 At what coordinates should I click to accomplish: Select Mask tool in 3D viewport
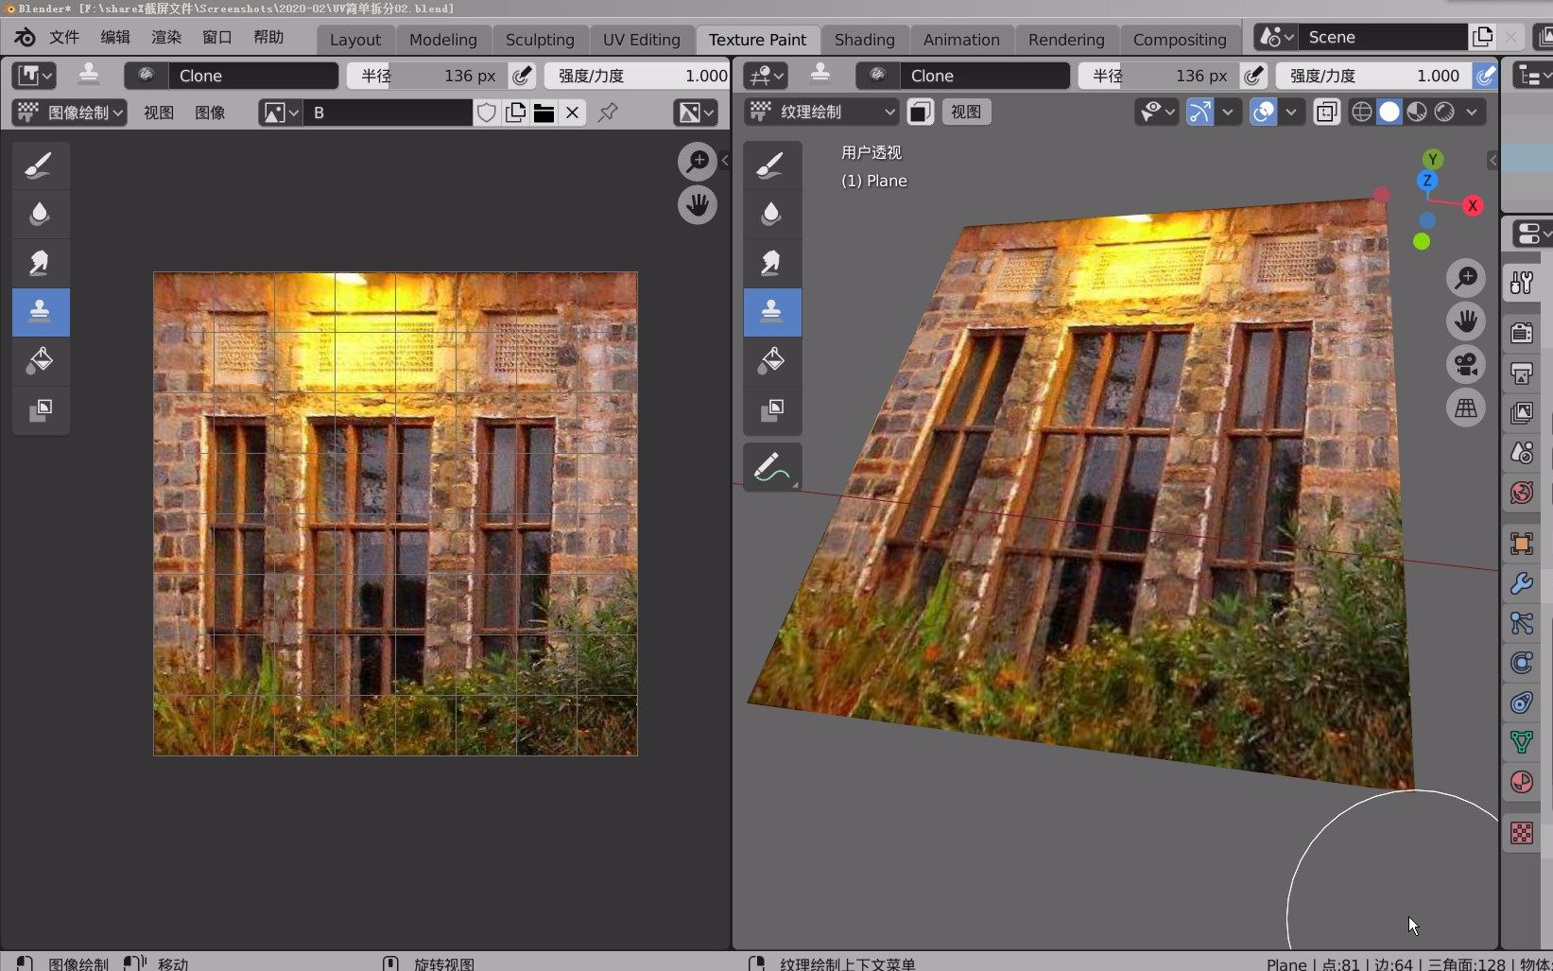(771, 410)
